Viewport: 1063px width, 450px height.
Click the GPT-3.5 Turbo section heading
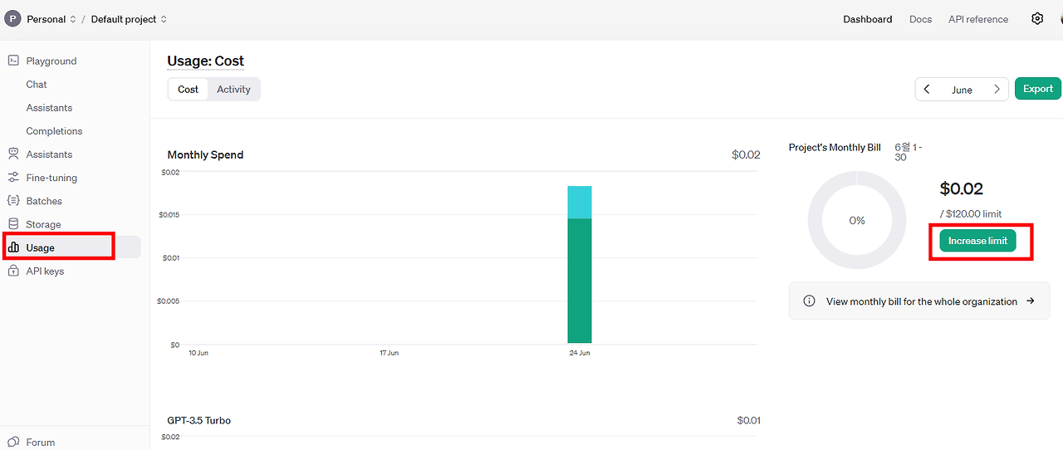199,420
